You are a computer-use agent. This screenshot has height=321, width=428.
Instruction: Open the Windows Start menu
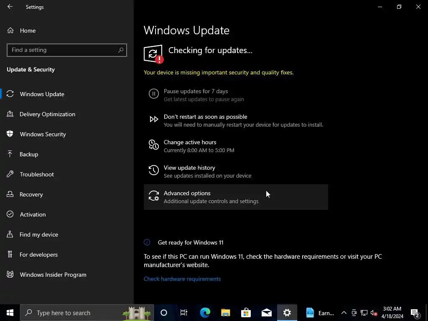[10, 313]
